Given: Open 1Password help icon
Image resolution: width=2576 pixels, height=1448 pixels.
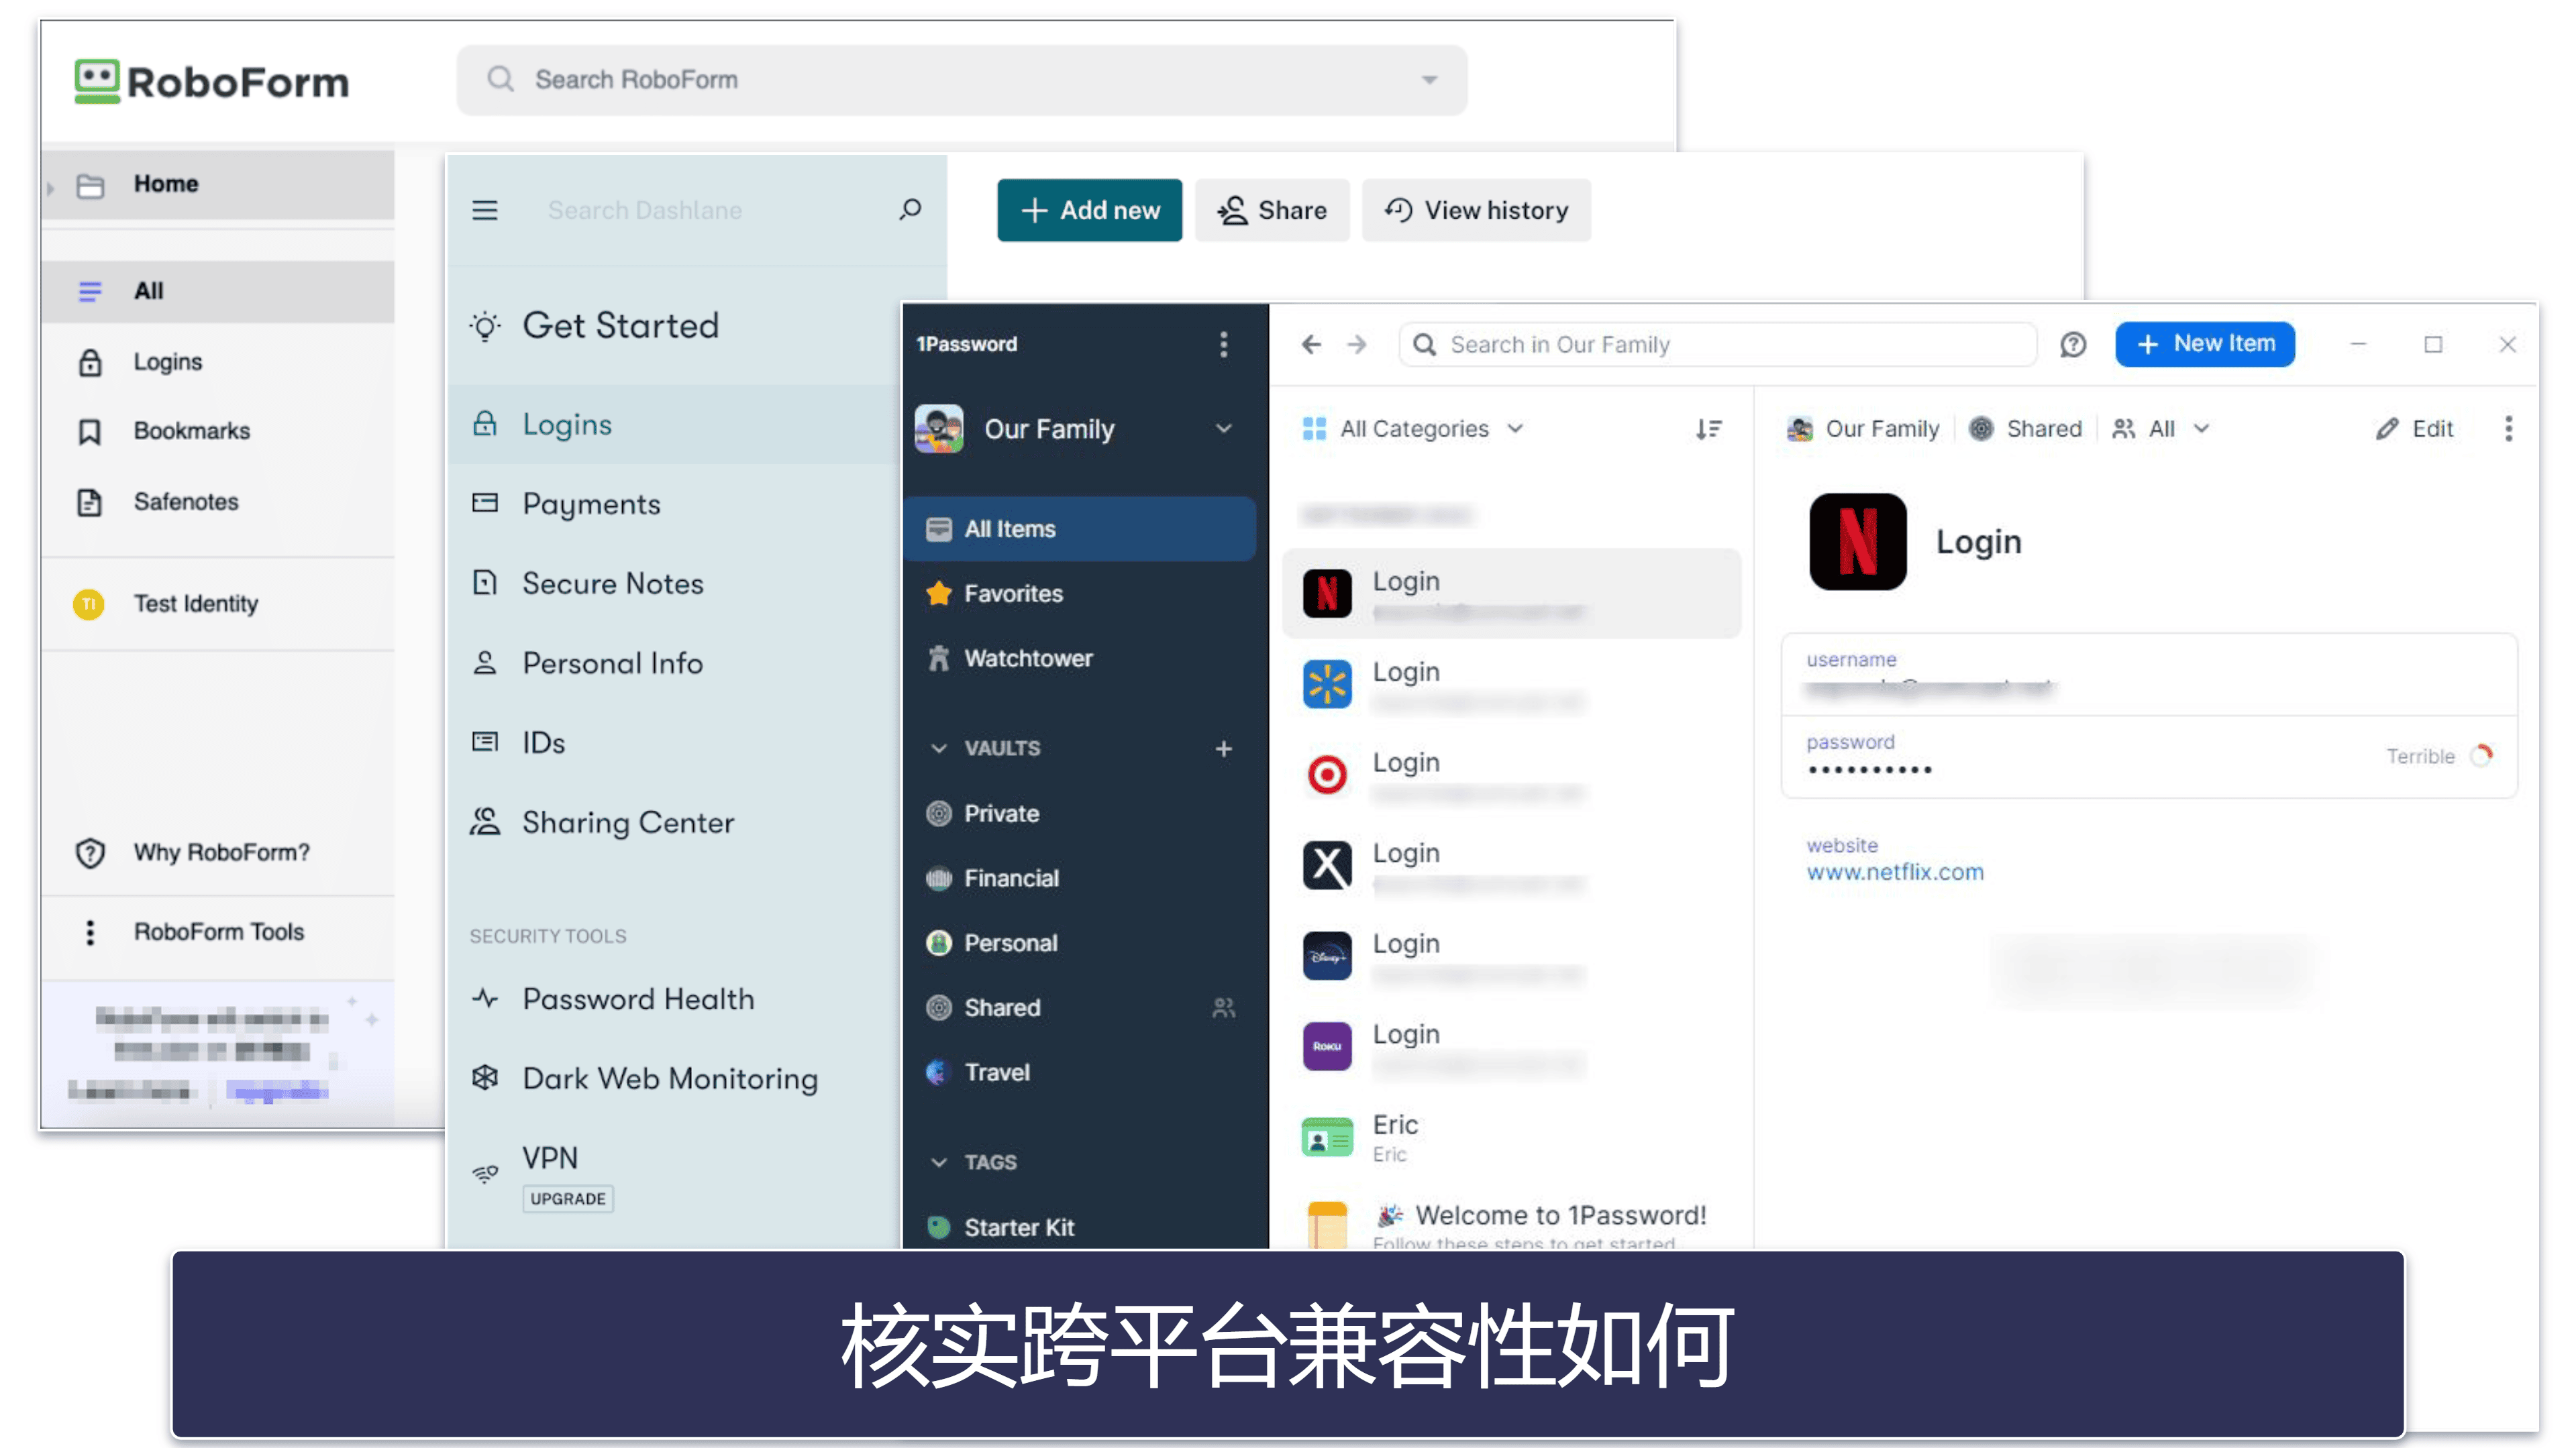Looking at the screenshot, I should (2073, 345).
